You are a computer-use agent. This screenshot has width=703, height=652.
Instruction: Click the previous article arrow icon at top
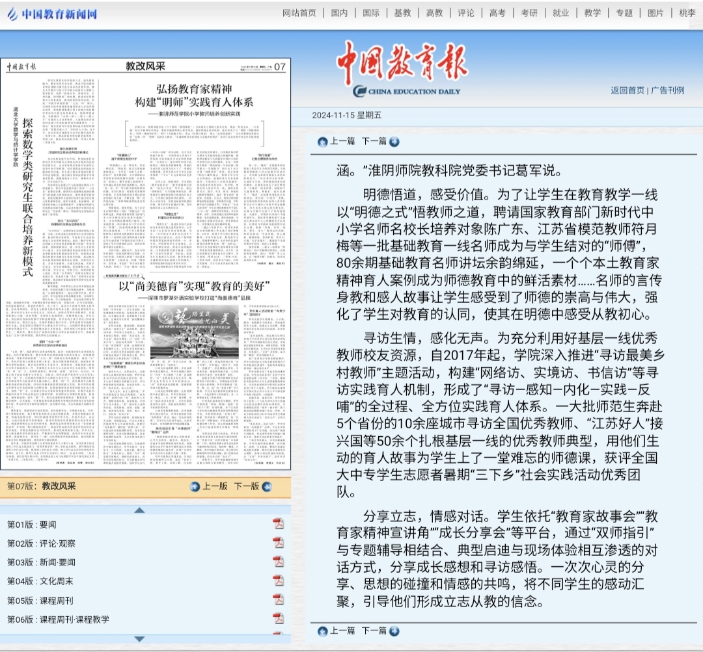(x=322, y=142)
